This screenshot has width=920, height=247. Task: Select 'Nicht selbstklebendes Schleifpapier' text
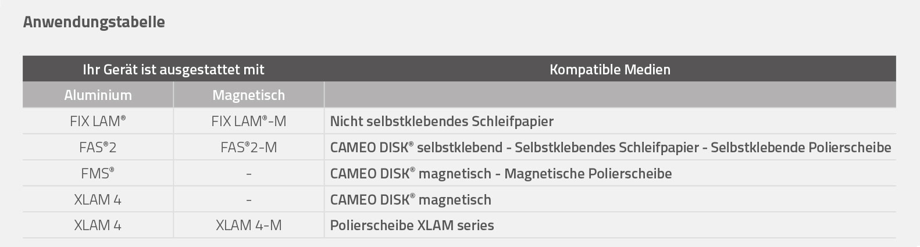point(441,121)
